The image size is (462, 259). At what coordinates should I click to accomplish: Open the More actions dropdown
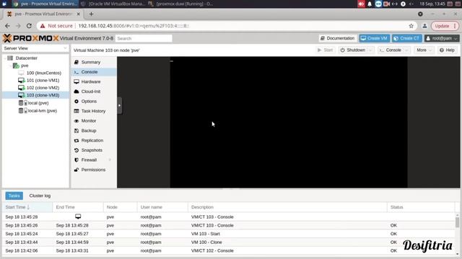[x=424, y=50]
